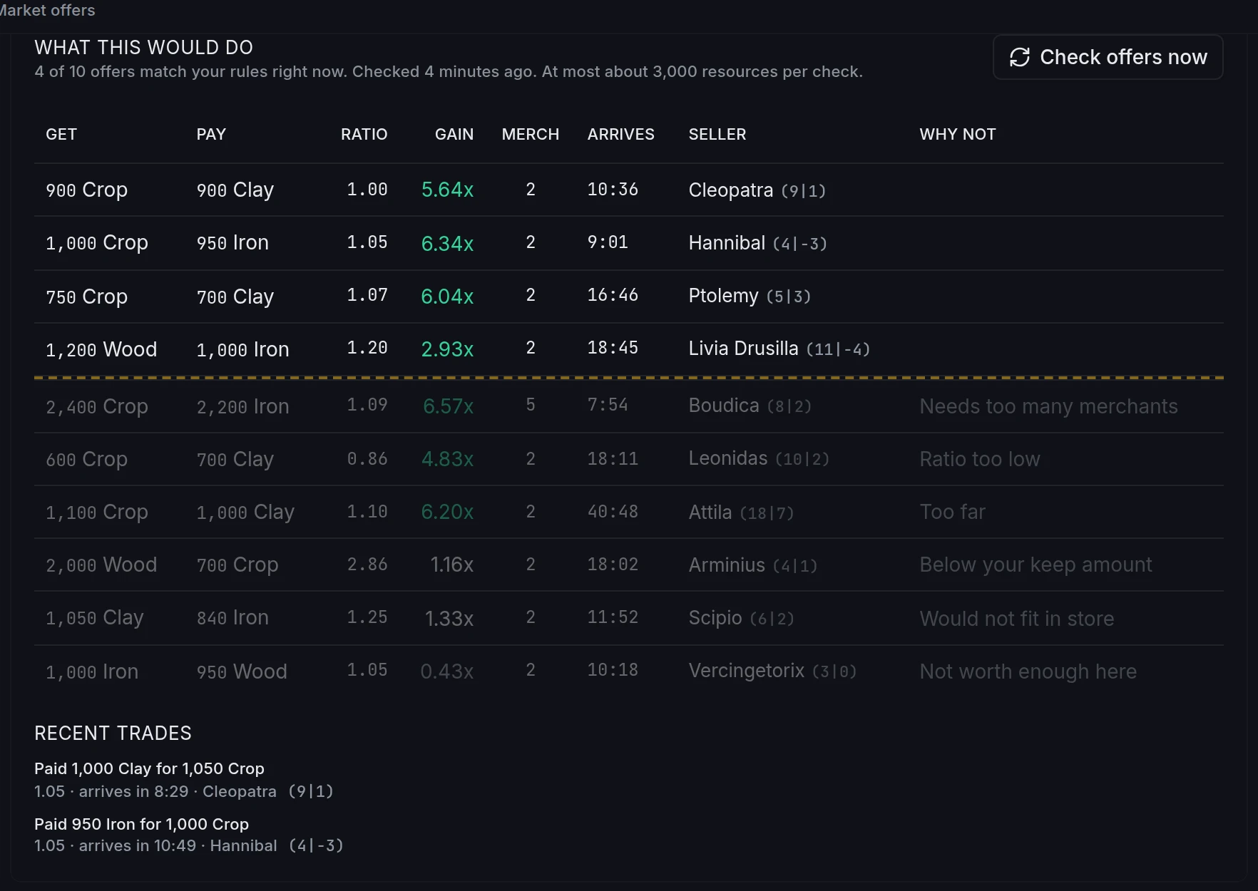Click seller Arminius (4|1)
The image size is (1258, 891).
click(x=752, y=565)
